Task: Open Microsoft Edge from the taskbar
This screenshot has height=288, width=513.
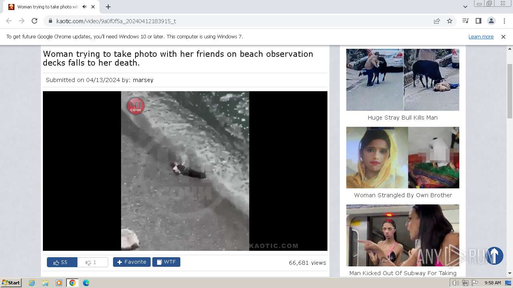Action: click(86, 283)
